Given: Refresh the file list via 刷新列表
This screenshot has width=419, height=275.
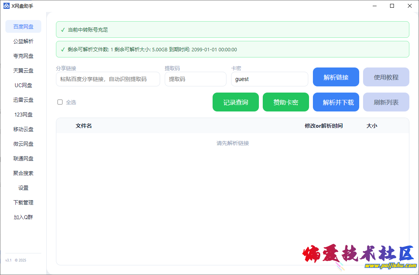Looking at the screenshot, I should pyautogui.click(x=386, y=102).
